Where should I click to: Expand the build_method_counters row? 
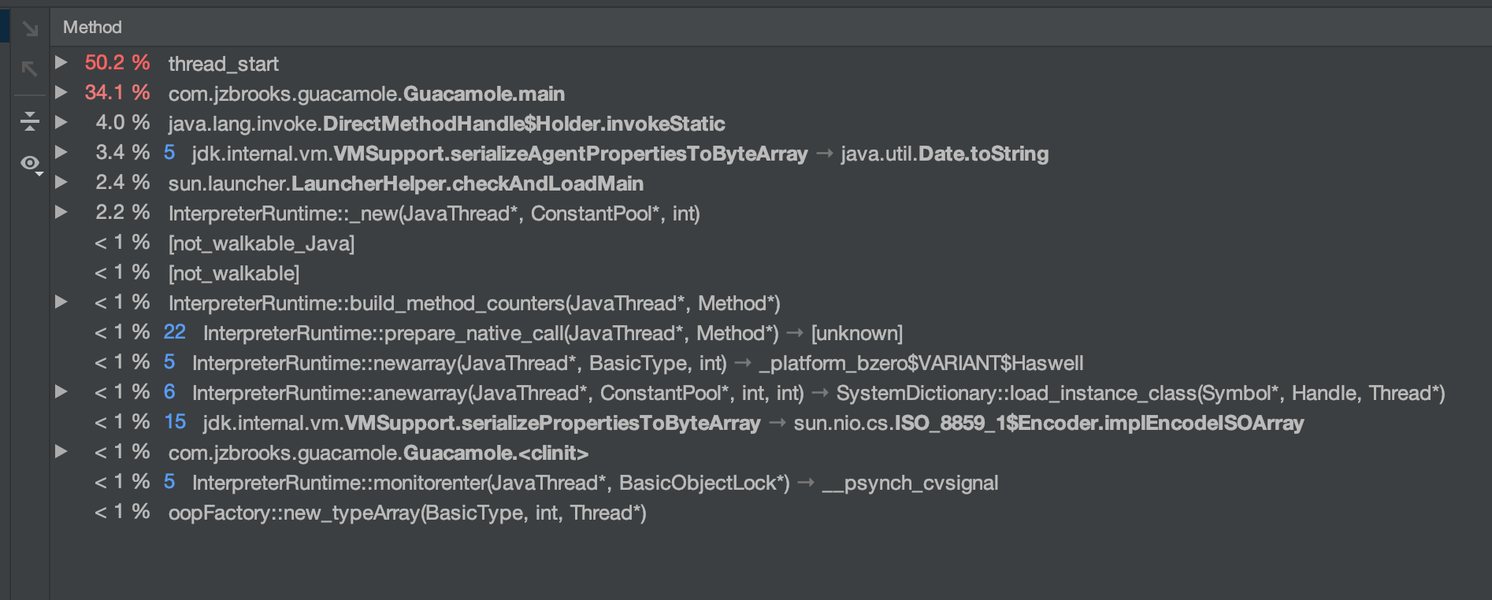click(x=61, y=302)
